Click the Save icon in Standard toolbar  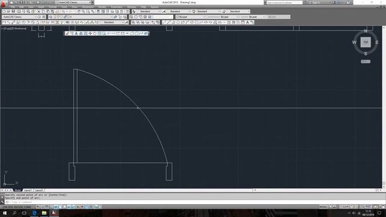click(x=13, y=11)
